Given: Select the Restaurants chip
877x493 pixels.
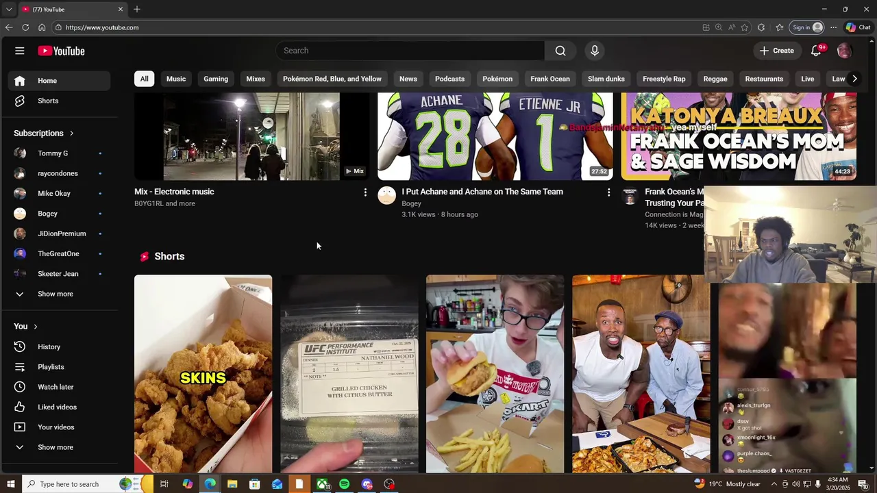Looking at the screenshot, I should point(764,79).
